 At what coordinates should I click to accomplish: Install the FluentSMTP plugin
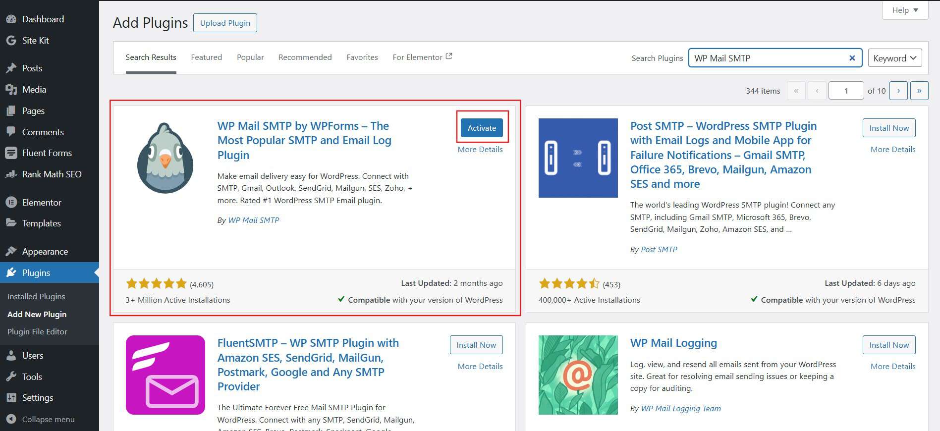[x=476, y=345]
